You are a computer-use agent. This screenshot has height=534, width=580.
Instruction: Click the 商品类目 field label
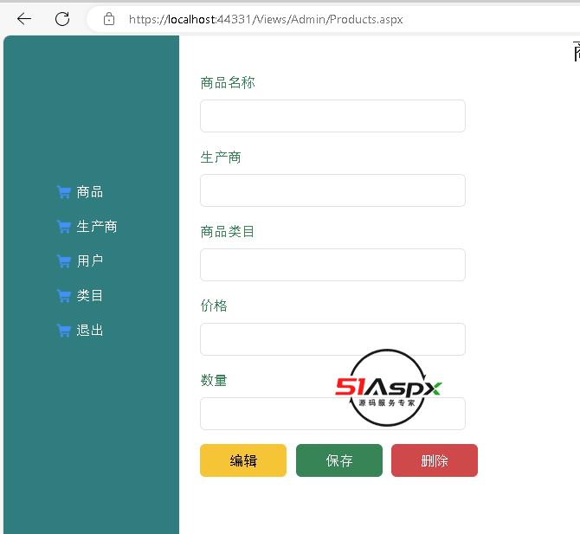click(228, 232)
